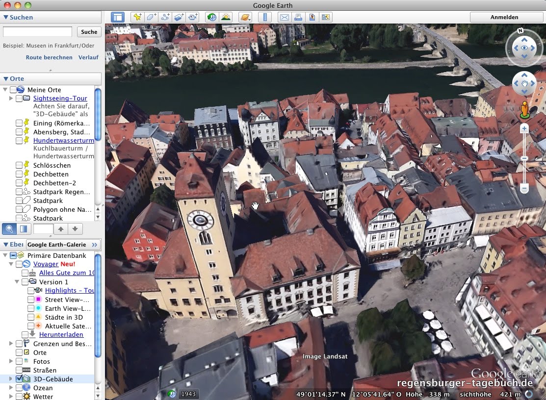Zoom out with the minus button
The width and height of the screenshot is (546, 400).
coord(524,189)
